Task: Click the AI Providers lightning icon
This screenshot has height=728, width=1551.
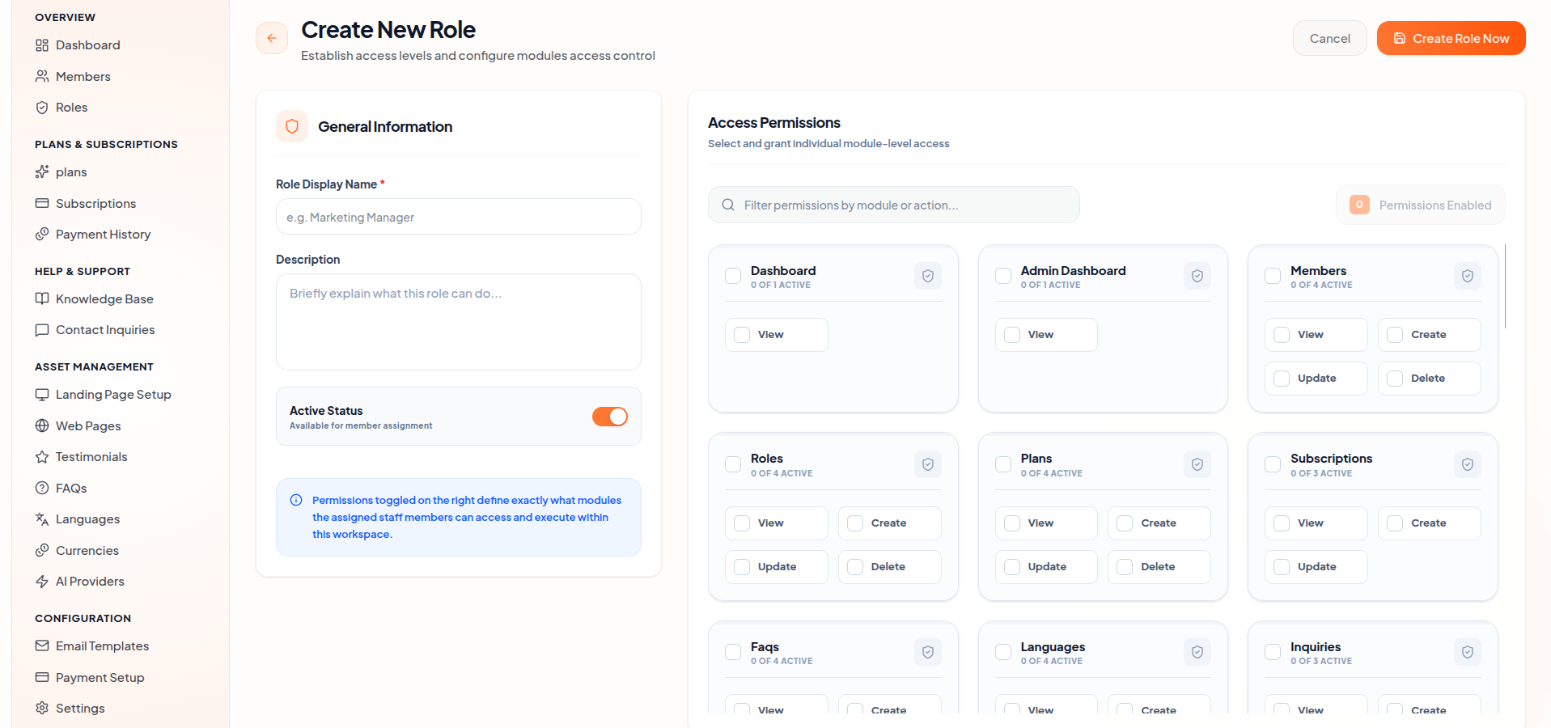Action: coord(42,582)
